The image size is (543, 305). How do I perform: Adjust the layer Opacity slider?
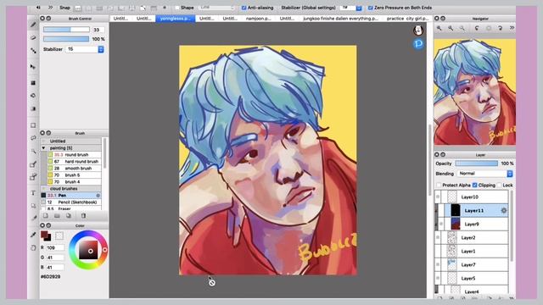coord(477,164)
